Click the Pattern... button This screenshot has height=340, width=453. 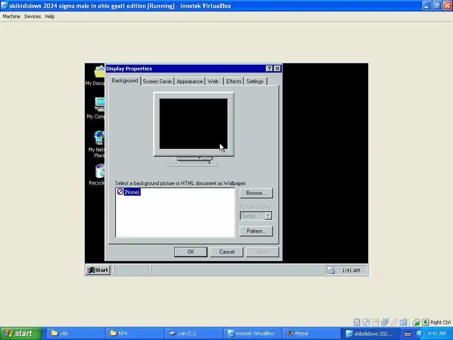(256, 231)
